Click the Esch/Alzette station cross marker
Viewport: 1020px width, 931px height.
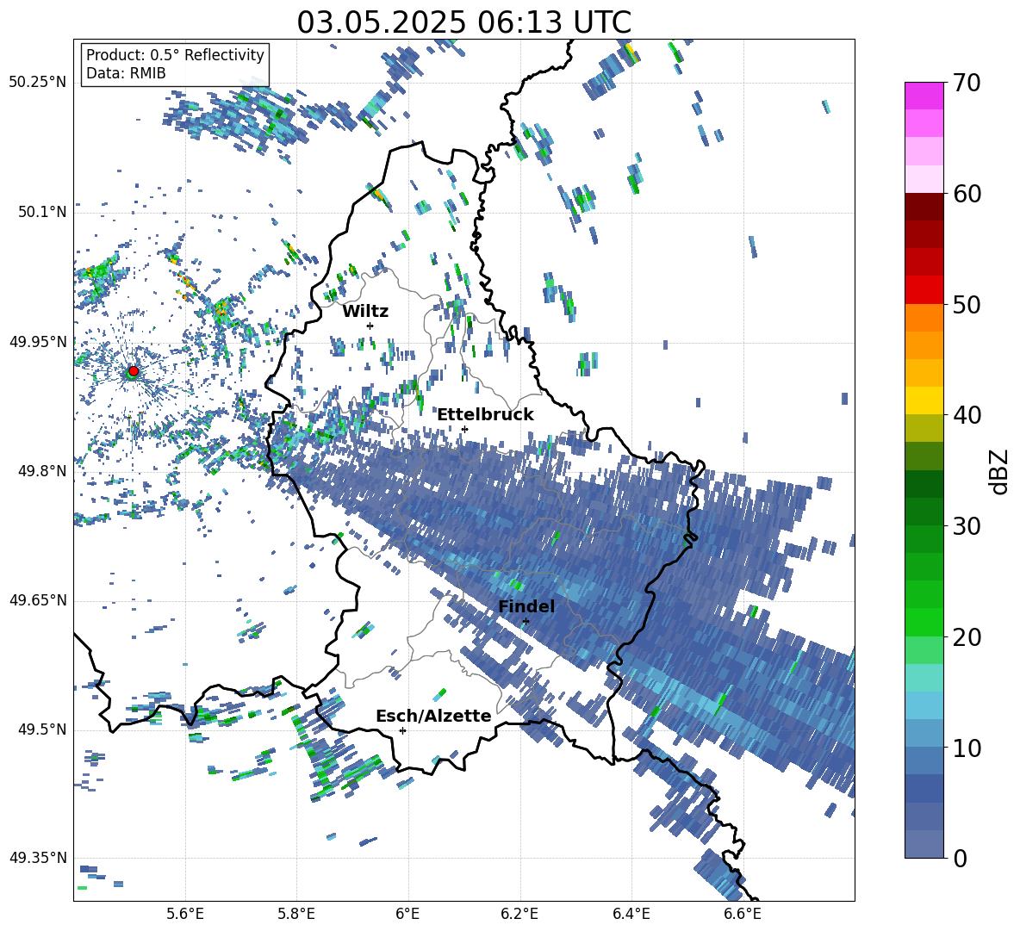pos(402,730)
